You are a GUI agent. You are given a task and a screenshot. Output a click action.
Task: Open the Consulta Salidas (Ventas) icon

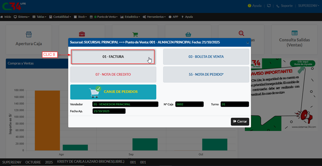(294, 33)
